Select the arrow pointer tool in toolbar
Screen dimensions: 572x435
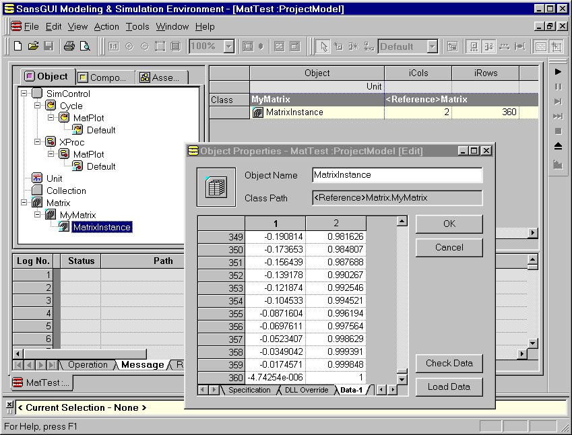324,46
